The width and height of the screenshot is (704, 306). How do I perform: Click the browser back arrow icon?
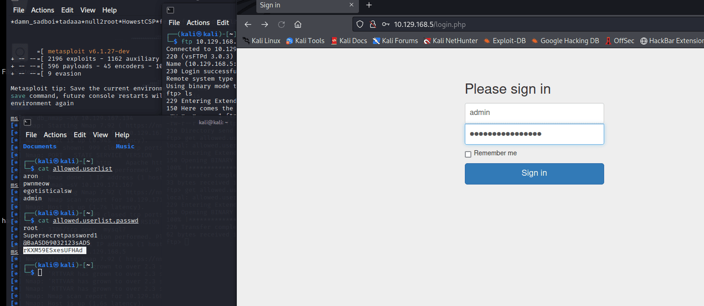pyautogui.click(x=248, y=25)
